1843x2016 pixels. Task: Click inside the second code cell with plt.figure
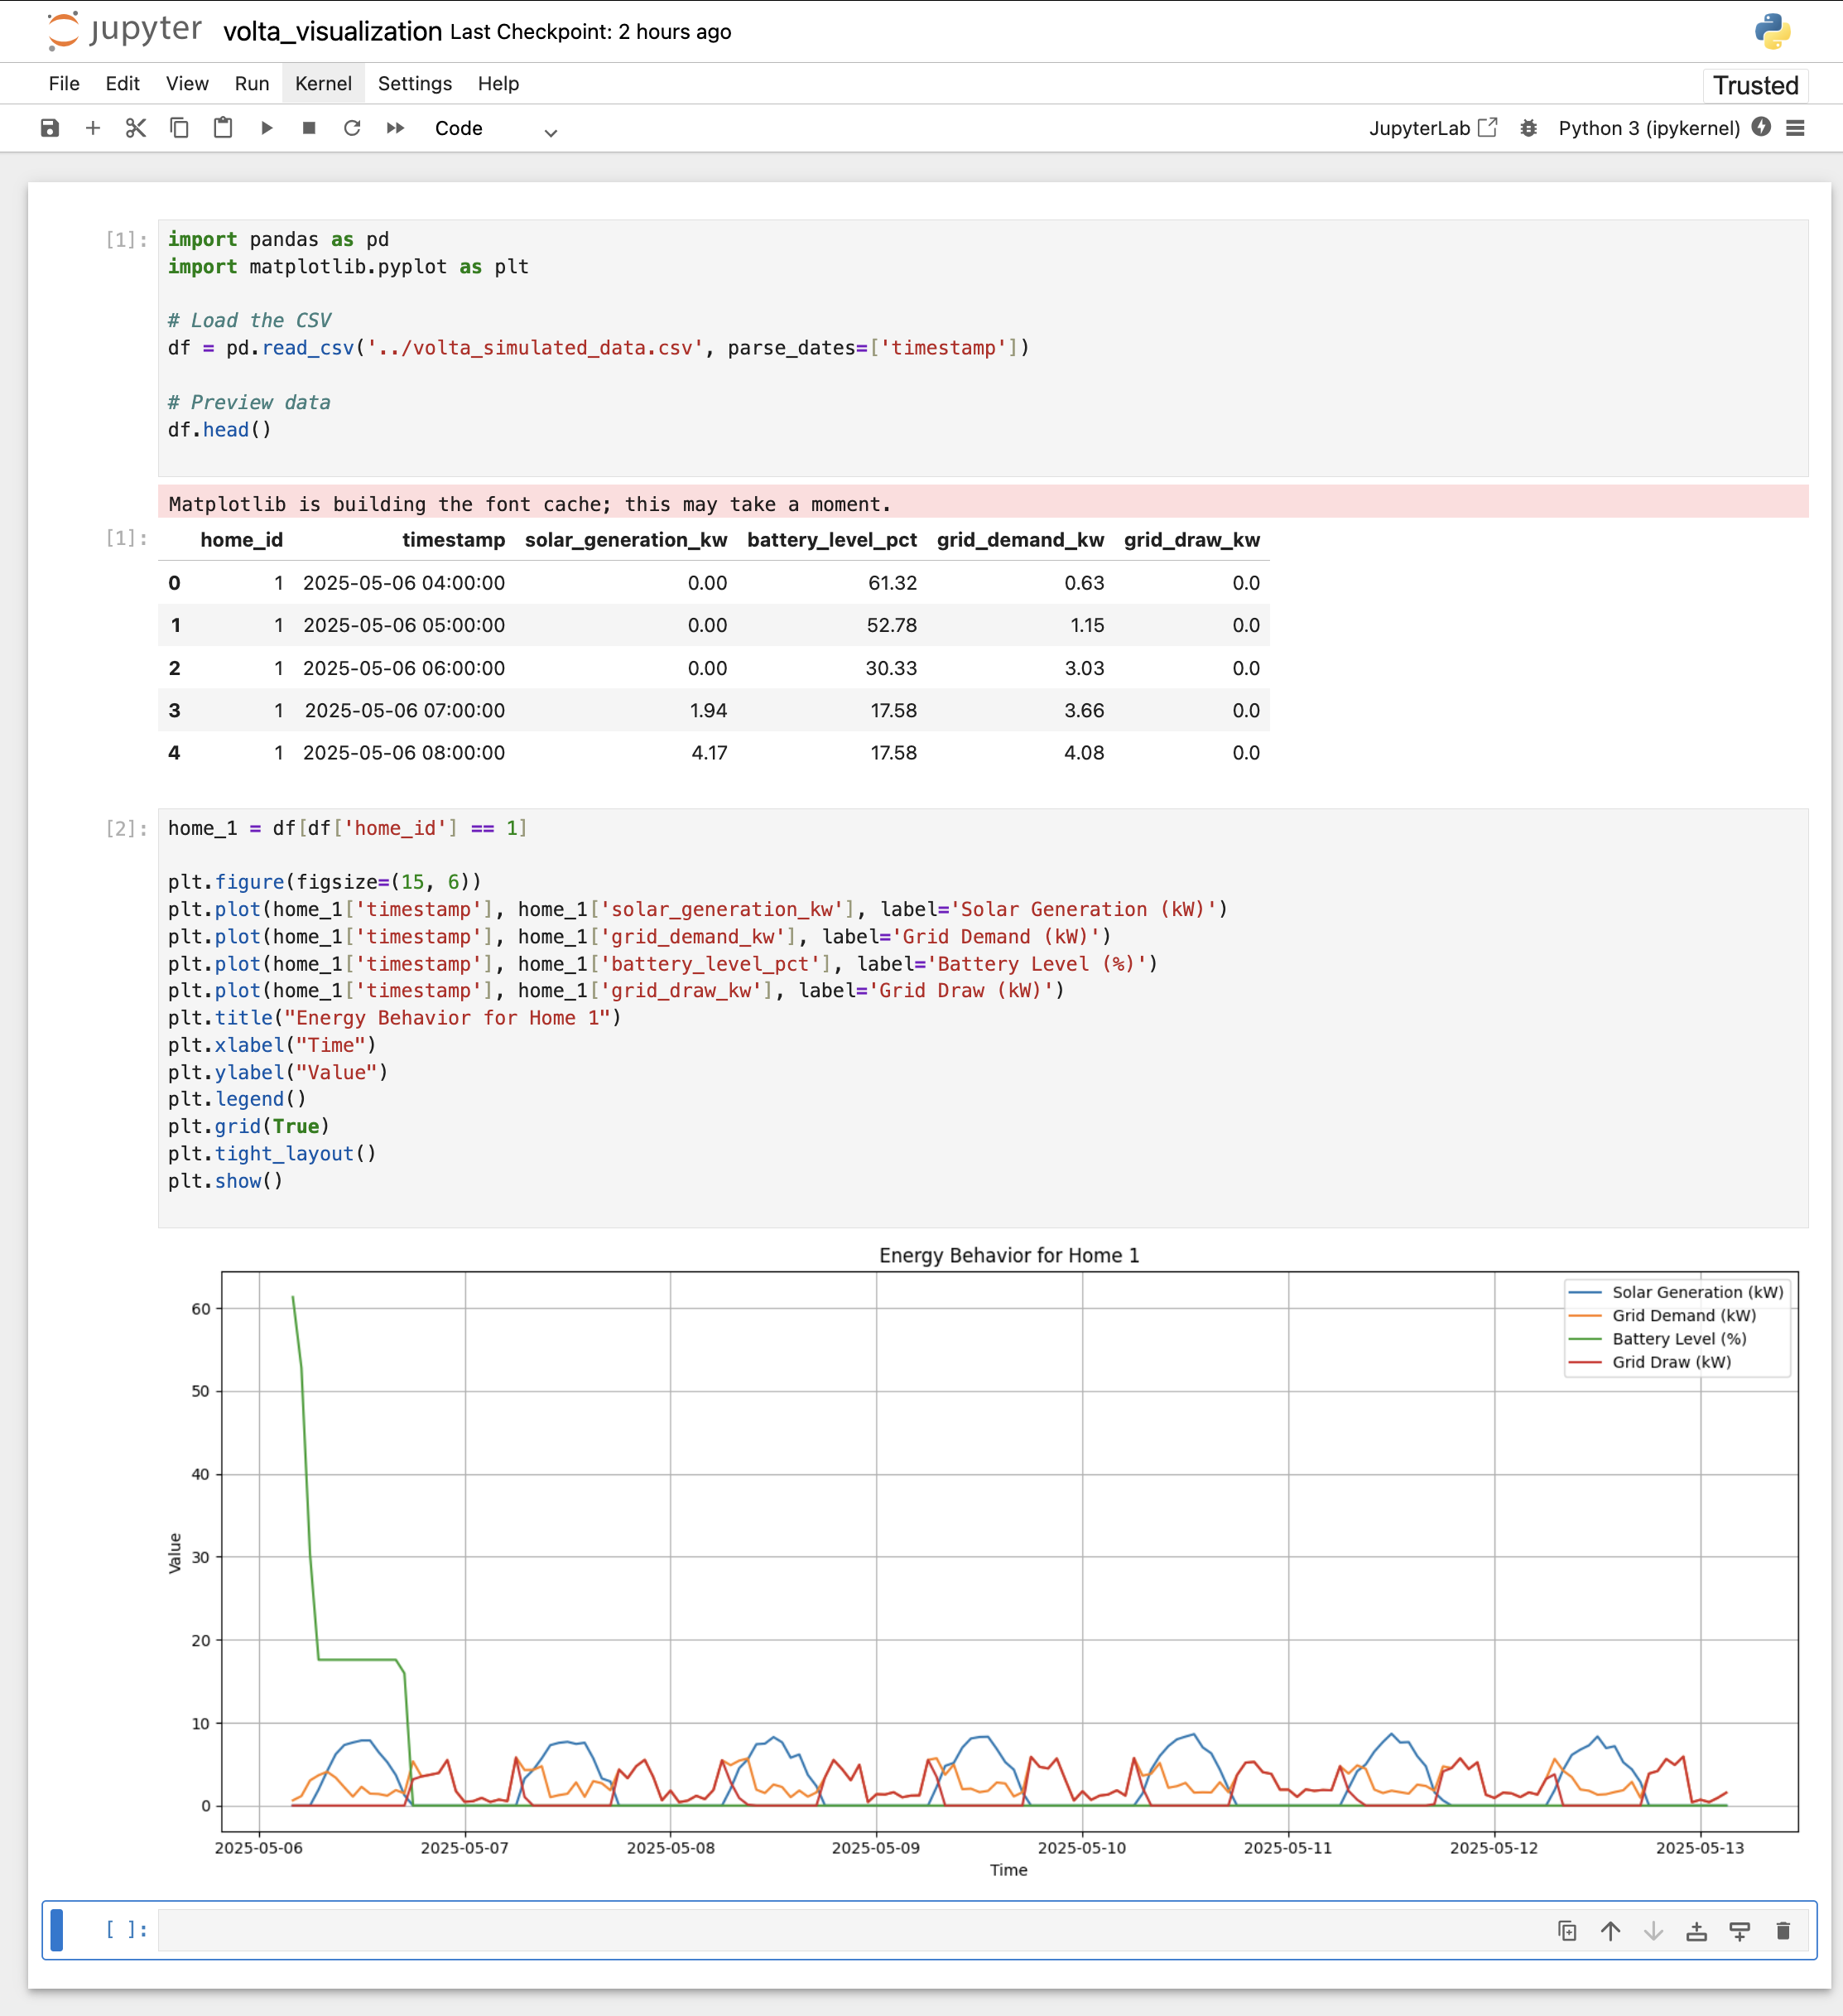coord(984,1018)
